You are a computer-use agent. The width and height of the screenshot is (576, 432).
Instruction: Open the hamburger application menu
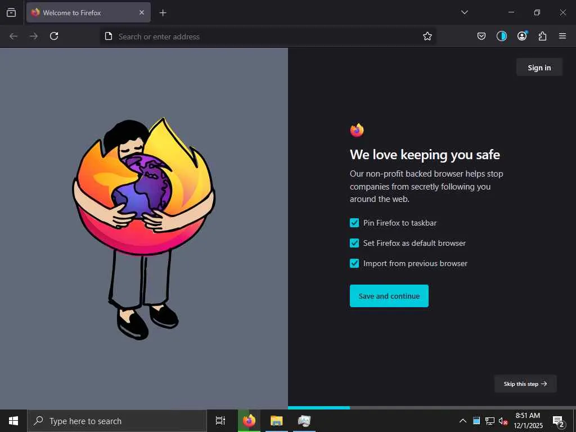tap(562, 36)
